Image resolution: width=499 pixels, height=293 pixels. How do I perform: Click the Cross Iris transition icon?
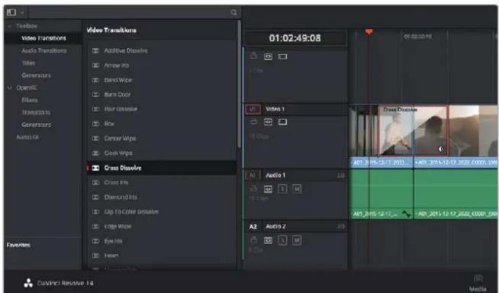pyautogui.click(x=95, y=182)
